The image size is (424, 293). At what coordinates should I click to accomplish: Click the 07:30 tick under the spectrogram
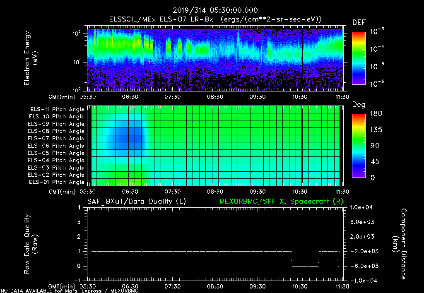click(173, 97)
